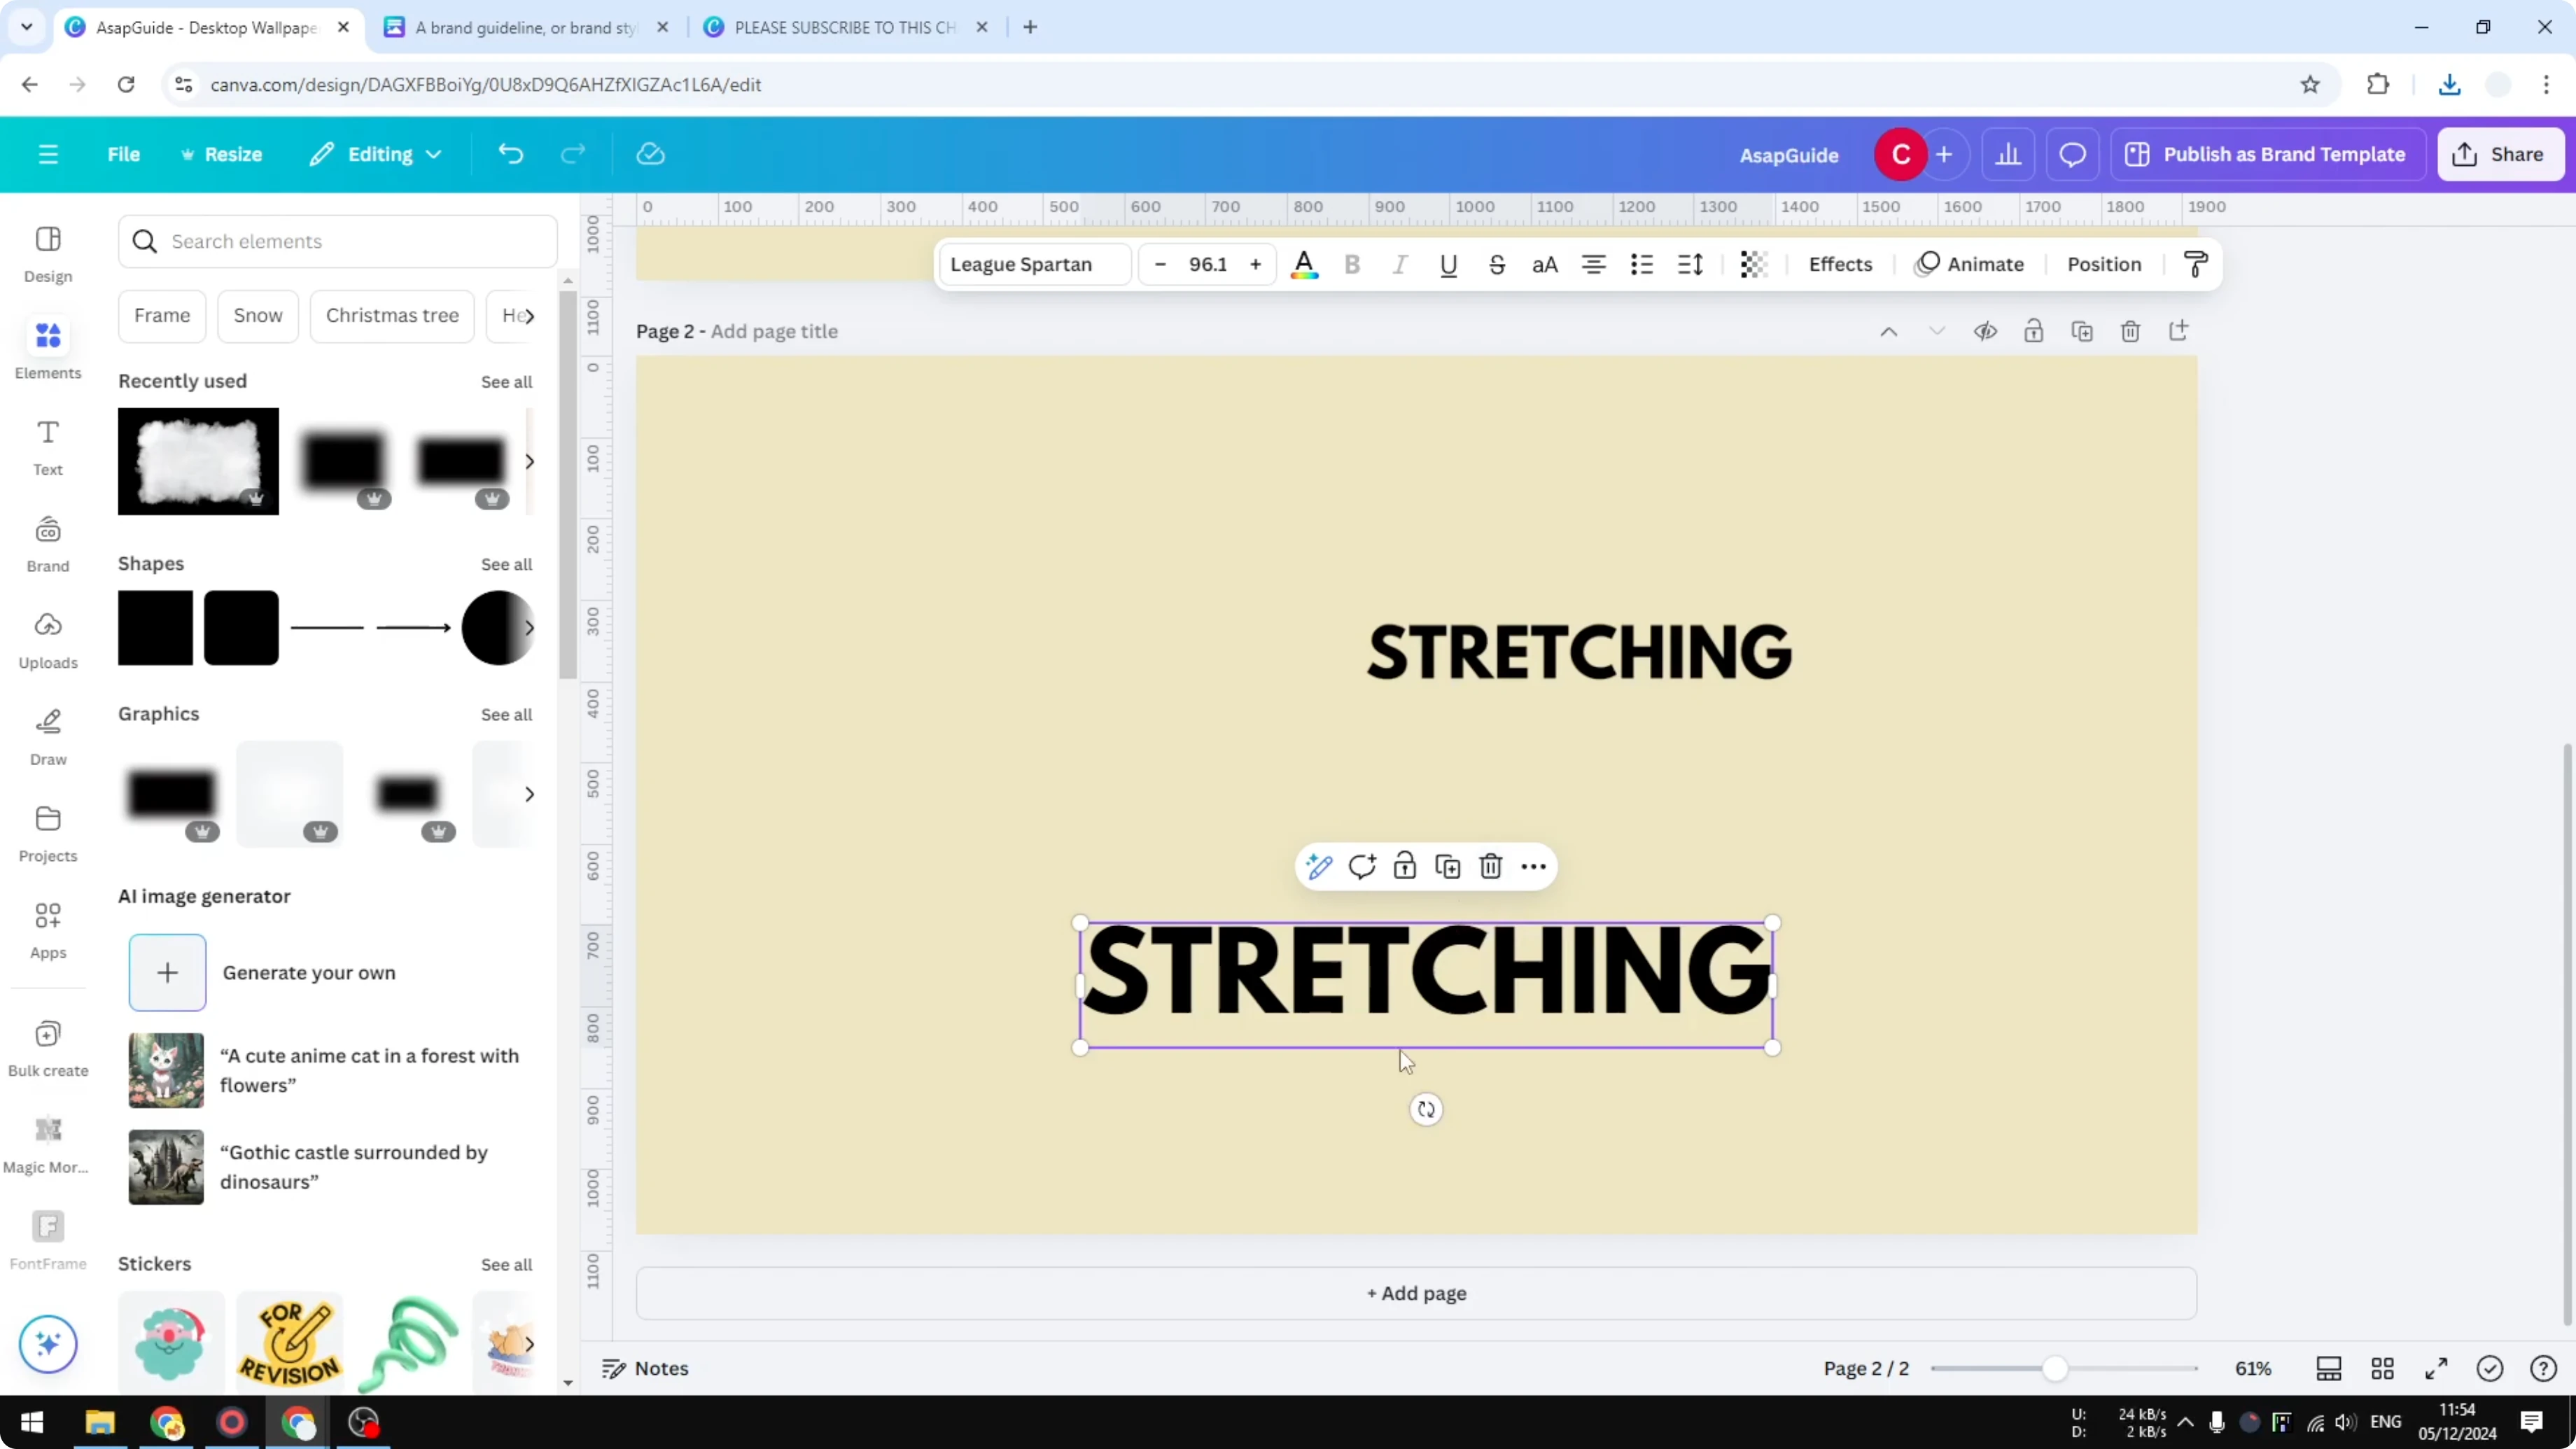Screen dimensions: 2576x1449
Task: Duplicate selected text via floating toolbar
Action: point(1448,866)
